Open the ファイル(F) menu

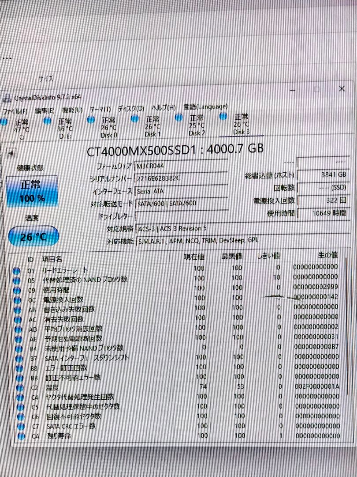pos(15,107)
